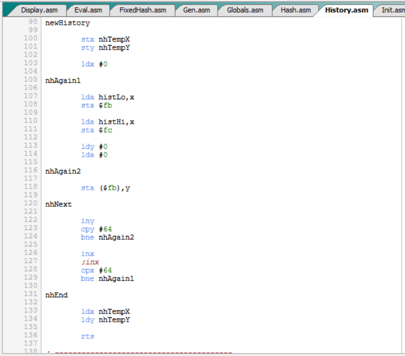Place cursor on the newHistory label

click(67, 23)
